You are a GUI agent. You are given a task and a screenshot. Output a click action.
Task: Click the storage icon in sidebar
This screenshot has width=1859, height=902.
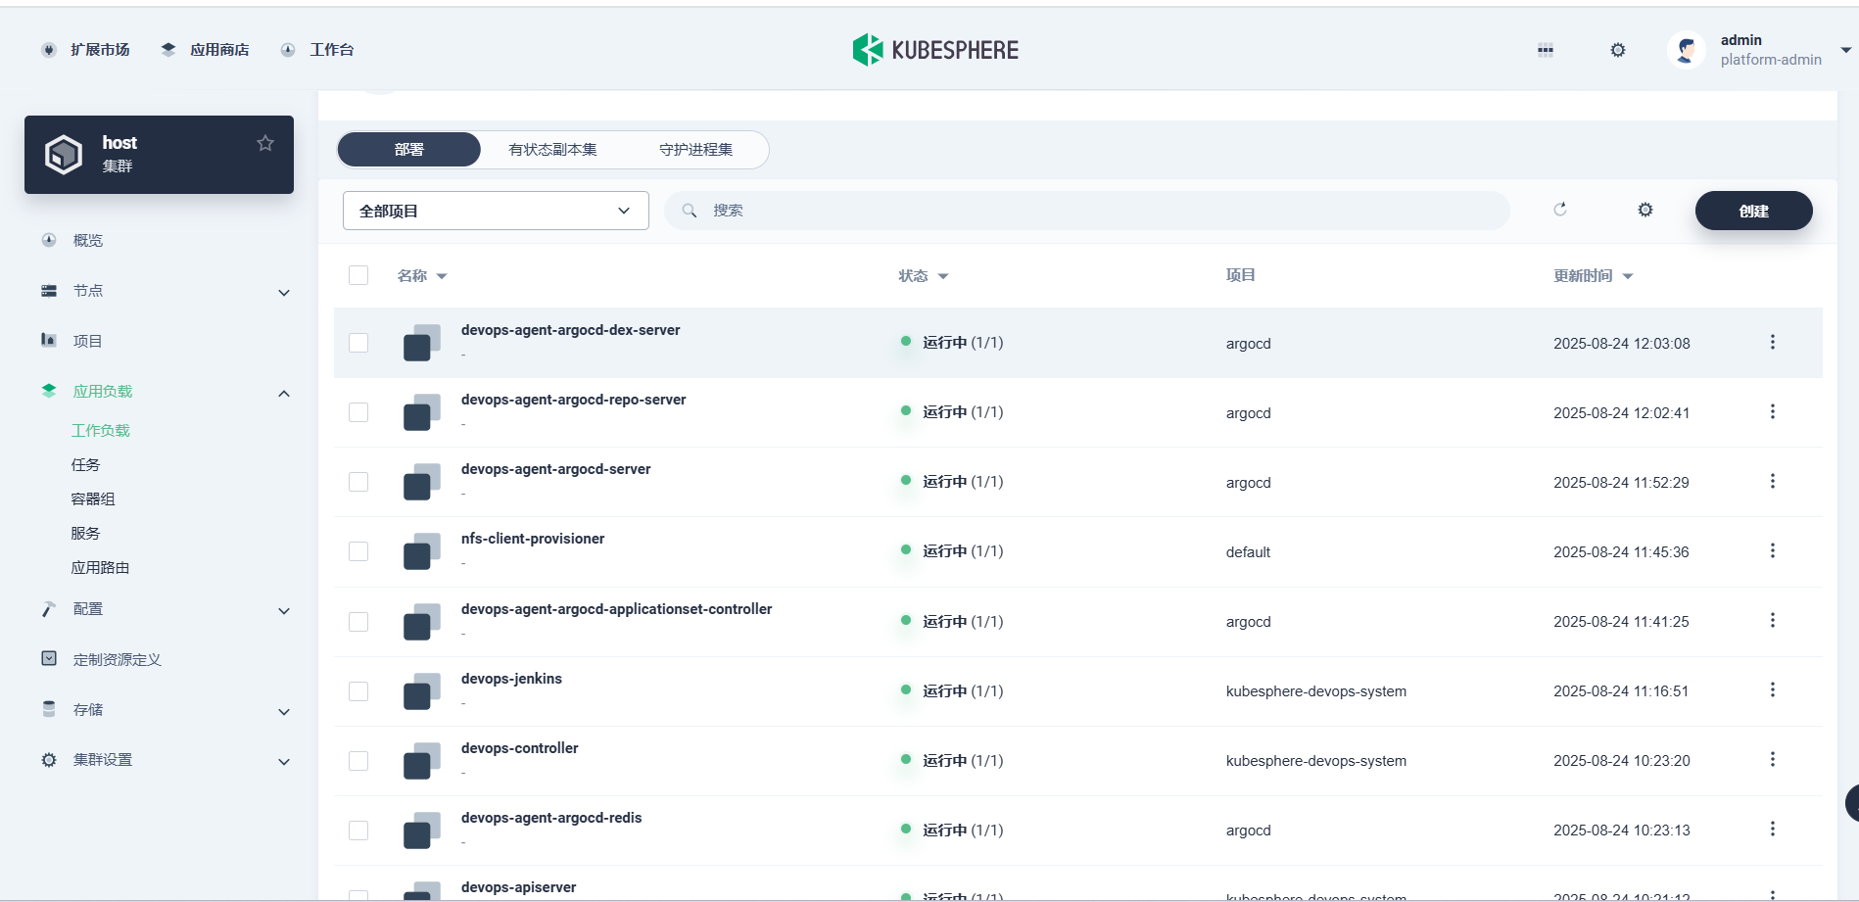(x=49, y=709)
